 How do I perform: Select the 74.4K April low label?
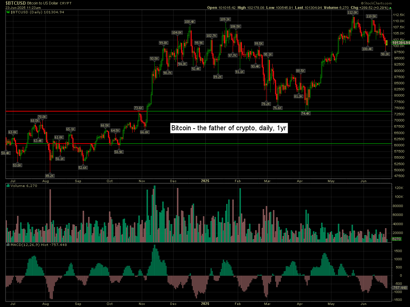click(x=306, y=113)
